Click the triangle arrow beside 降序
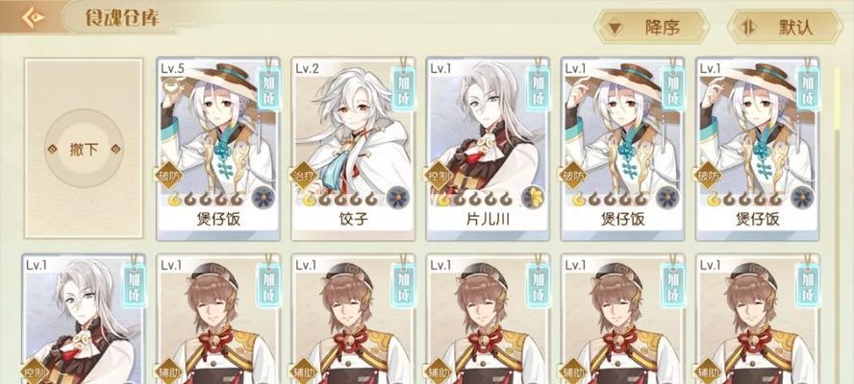The image size is (854, 384). (x=615, y=27)
